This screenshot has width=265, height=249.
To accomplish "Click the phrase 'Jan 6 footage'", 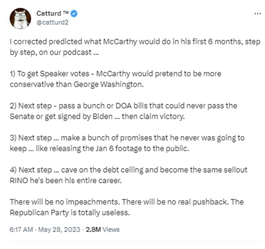I will [x=119, y=148].
